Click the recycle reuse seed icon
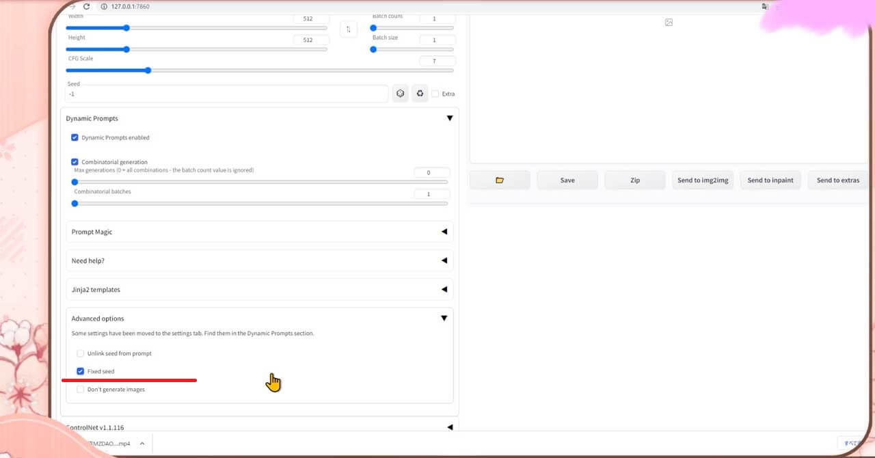 (420, 94)
